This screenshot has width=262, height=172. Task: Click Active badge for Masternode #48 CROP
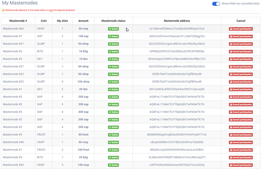pos(113,142)
